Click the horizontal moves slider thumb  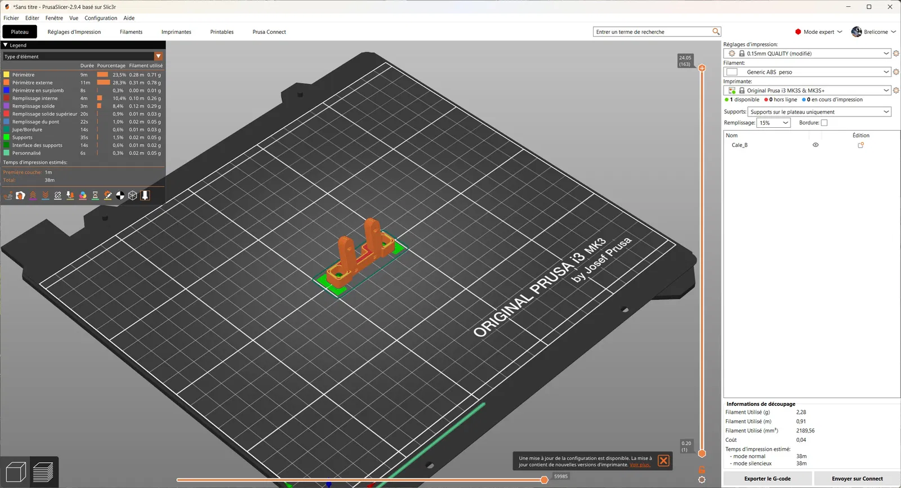coord(544,480)
